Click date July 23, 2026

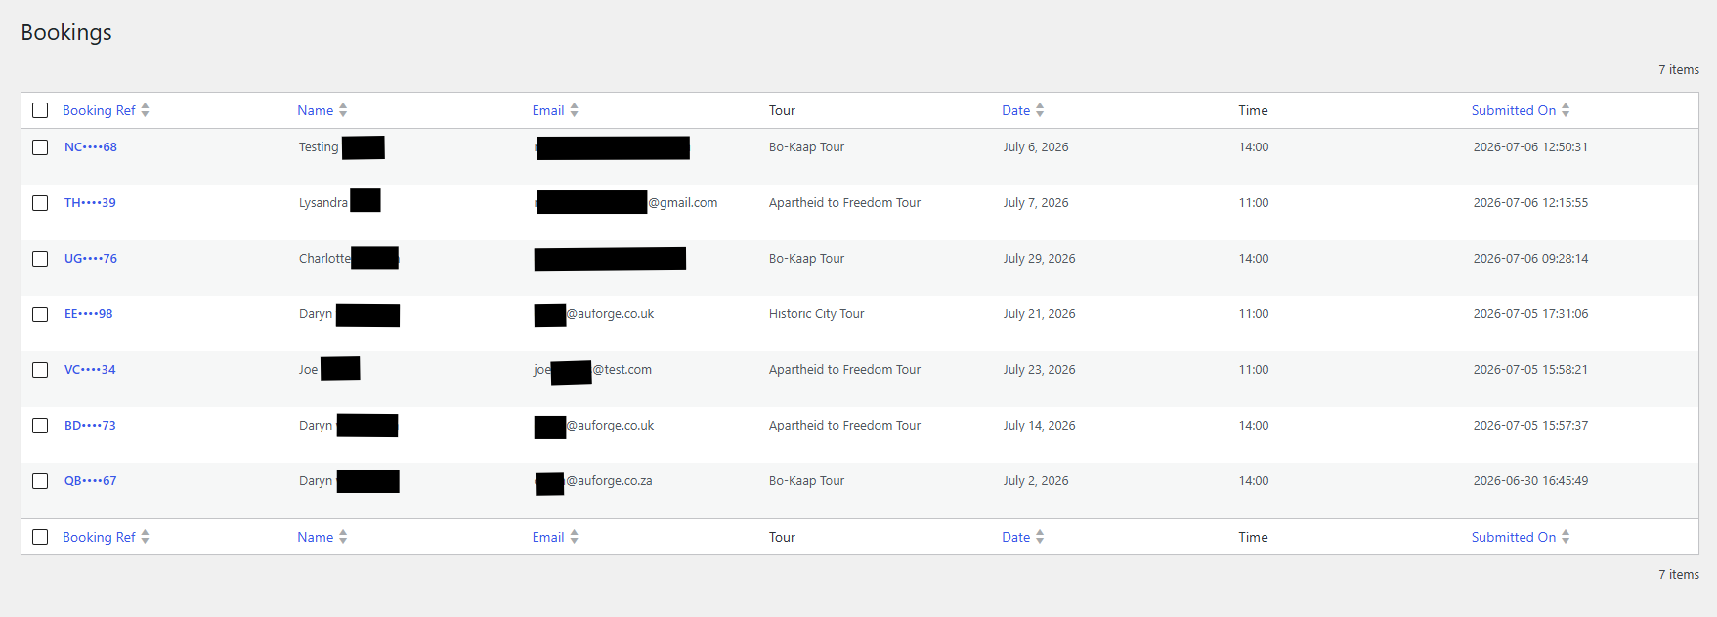[x=1039, y=370]
